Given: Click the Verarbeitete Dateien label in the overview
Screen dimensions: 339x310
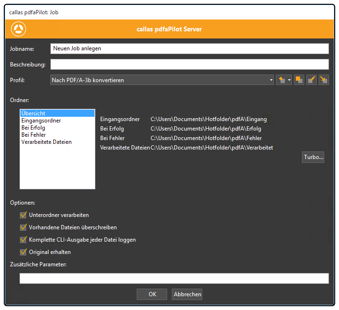Looking at the screenshot, I should pos(125,148).
